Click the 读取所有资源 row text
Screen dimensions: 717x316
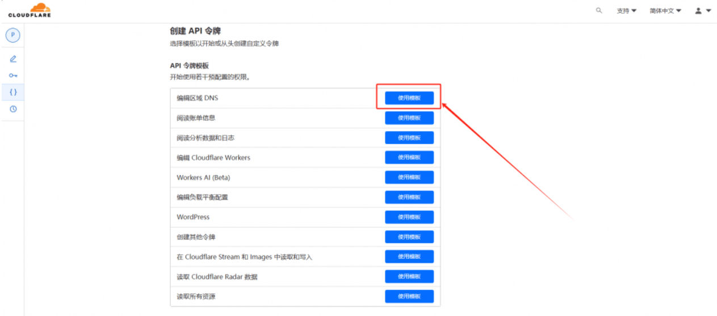point(196,297)
